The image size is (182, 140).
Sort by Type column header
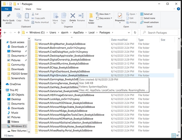pyautogui.click(x=148, y=40)
